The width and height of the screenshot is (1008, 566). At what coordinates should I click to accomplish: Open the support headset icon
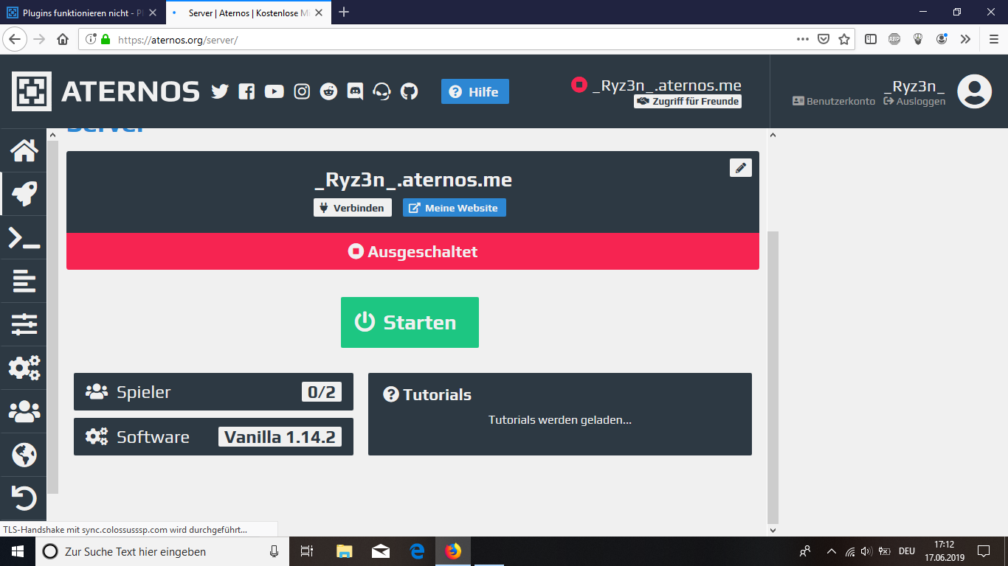coord(382,91)
